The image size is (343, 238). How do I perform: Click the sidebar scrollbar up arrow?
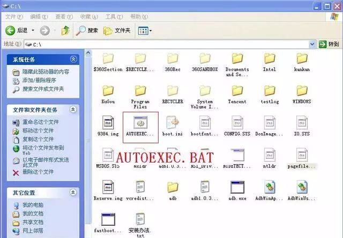point(88,52)
